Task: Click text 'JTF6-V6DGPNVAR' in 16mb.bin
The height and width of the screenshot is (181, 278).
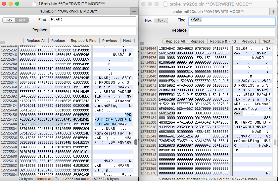Action: (111, 124)
